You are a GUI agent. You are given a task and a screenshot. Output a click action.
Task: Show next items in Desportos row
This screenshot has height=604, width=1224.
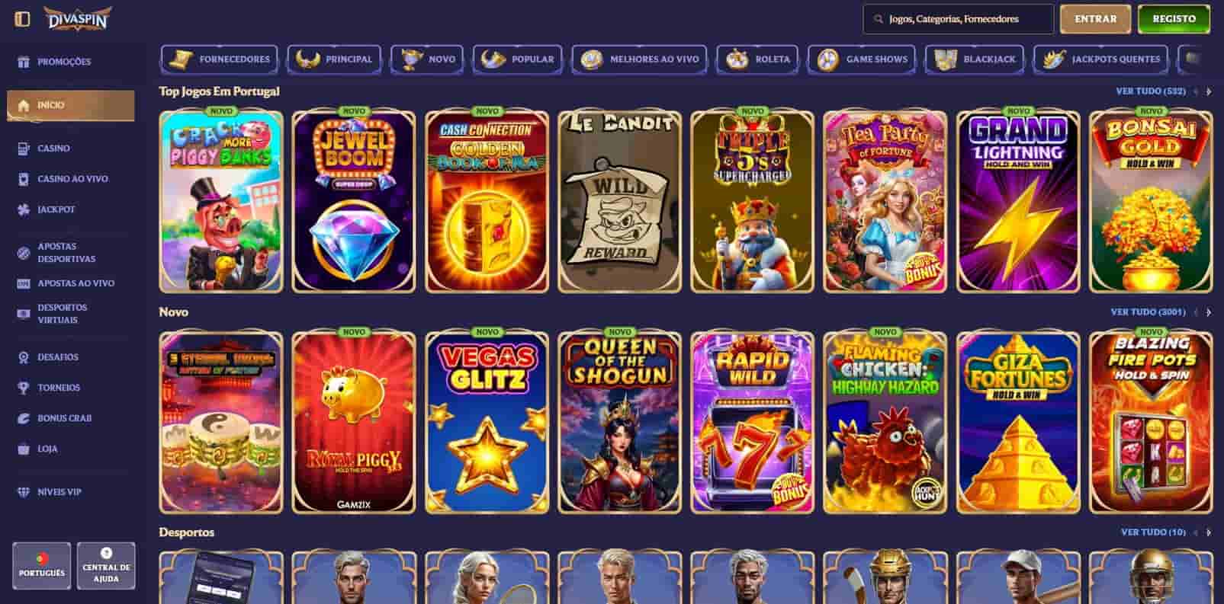click(x=1209, y=532)
